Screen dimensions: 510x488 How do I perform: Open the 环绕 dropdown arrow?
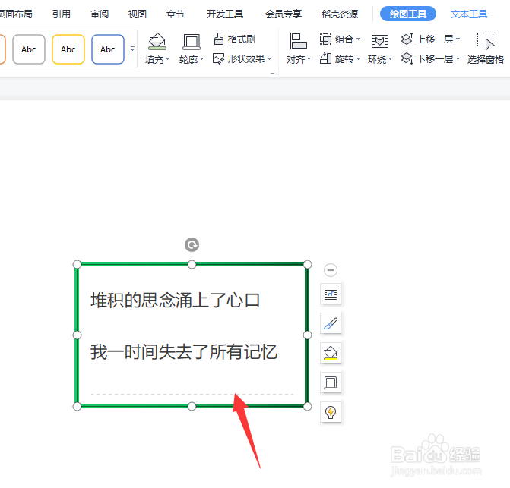(x=391, y=59)
